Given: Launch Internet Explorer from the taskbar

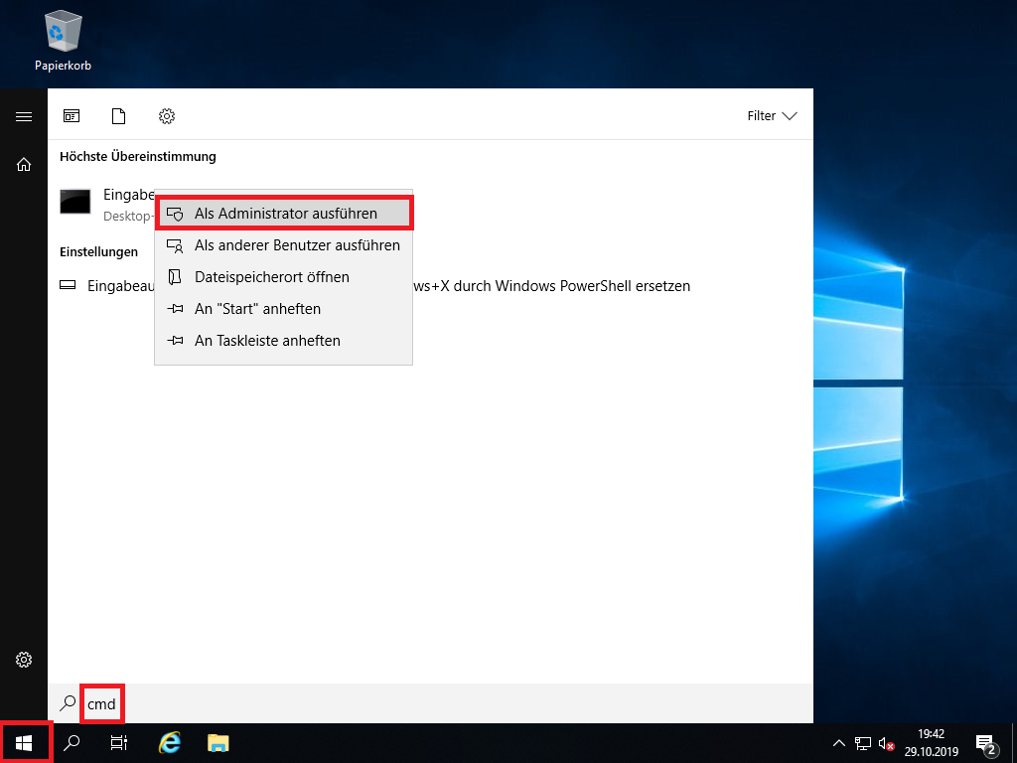Looking at the screenshot, I should (170, 742).
